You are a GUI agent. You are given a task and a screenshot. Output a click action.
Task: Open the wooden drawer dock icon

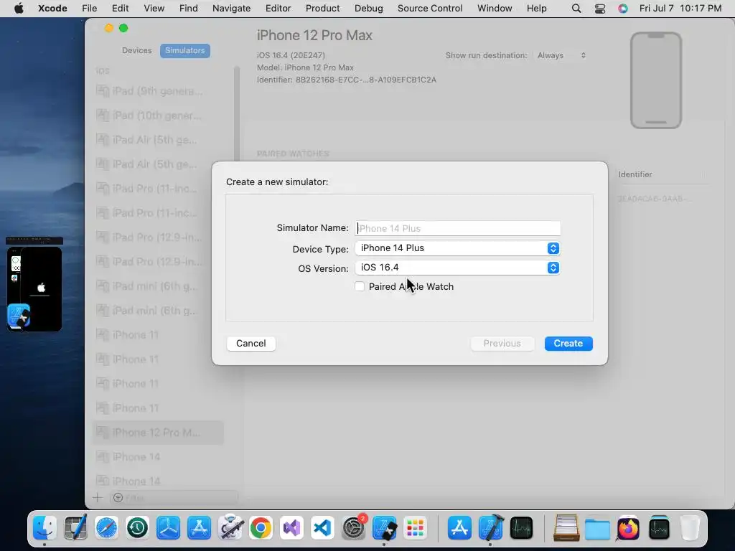click(566, 528)
